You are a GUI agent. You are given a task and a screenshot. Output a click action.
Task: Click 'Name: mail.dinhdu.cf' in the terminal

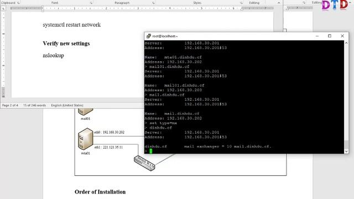(x=172, y=114)
